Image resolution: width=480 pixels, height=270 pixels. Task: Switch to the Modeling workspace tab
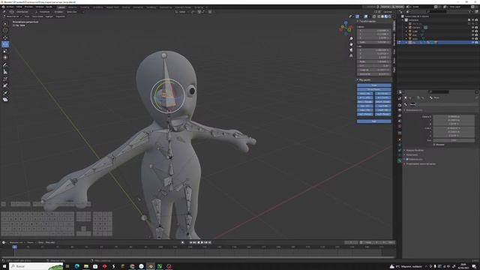pos(73,7)
